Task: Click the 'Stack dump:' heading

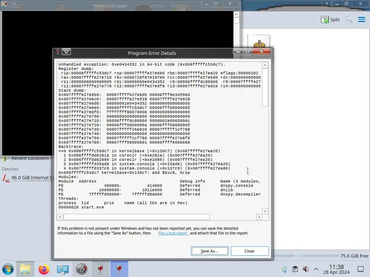Action: 72,91
